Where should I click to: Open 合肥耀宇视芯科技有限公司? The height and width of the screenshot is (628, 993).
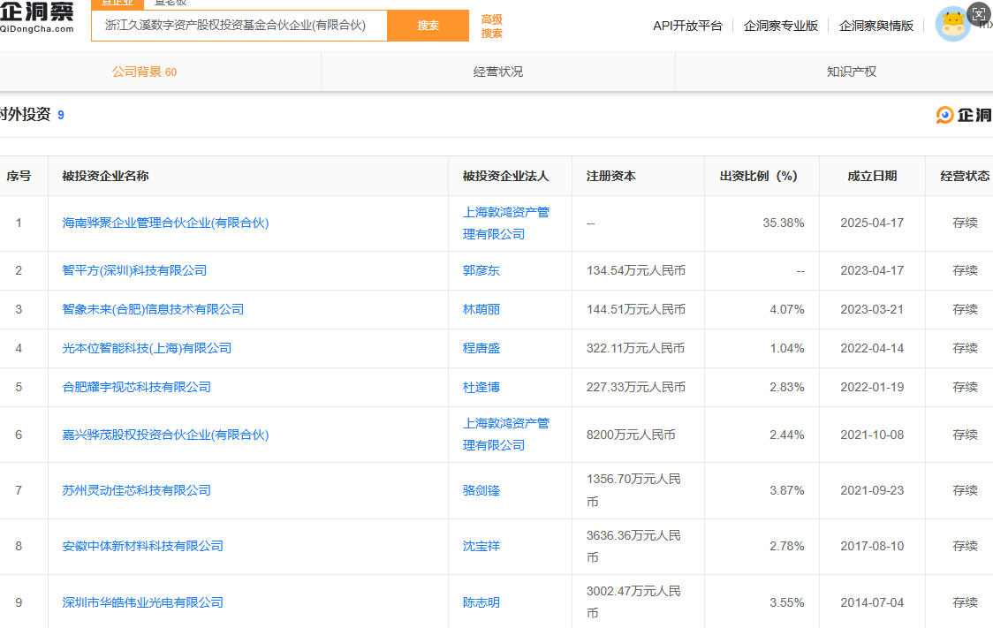click(136, 387)
